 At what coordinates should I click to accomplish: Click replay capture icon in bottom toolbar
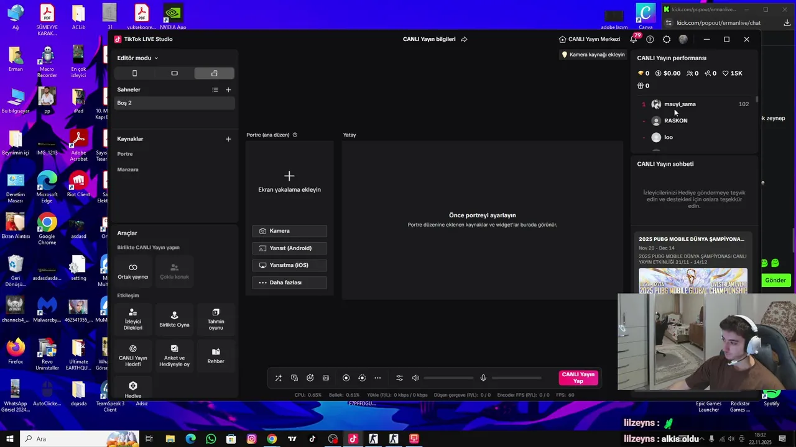click(x=362, y=378)
